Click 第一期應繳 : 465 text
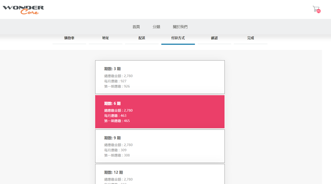Image resolution: width=331 pixels, height=184 pixels. click(117, 121)
